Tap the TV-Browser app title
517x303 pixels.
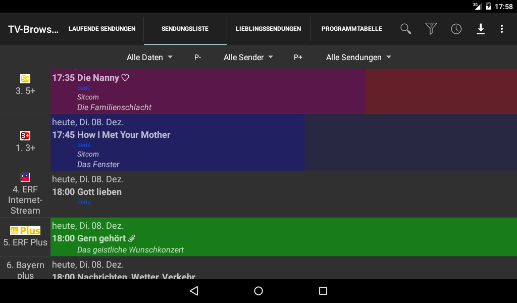[33, 29]
